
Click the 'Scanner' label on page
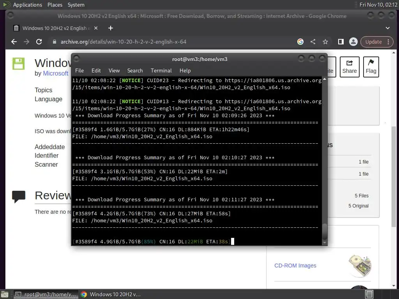click(x=46, y=165)
